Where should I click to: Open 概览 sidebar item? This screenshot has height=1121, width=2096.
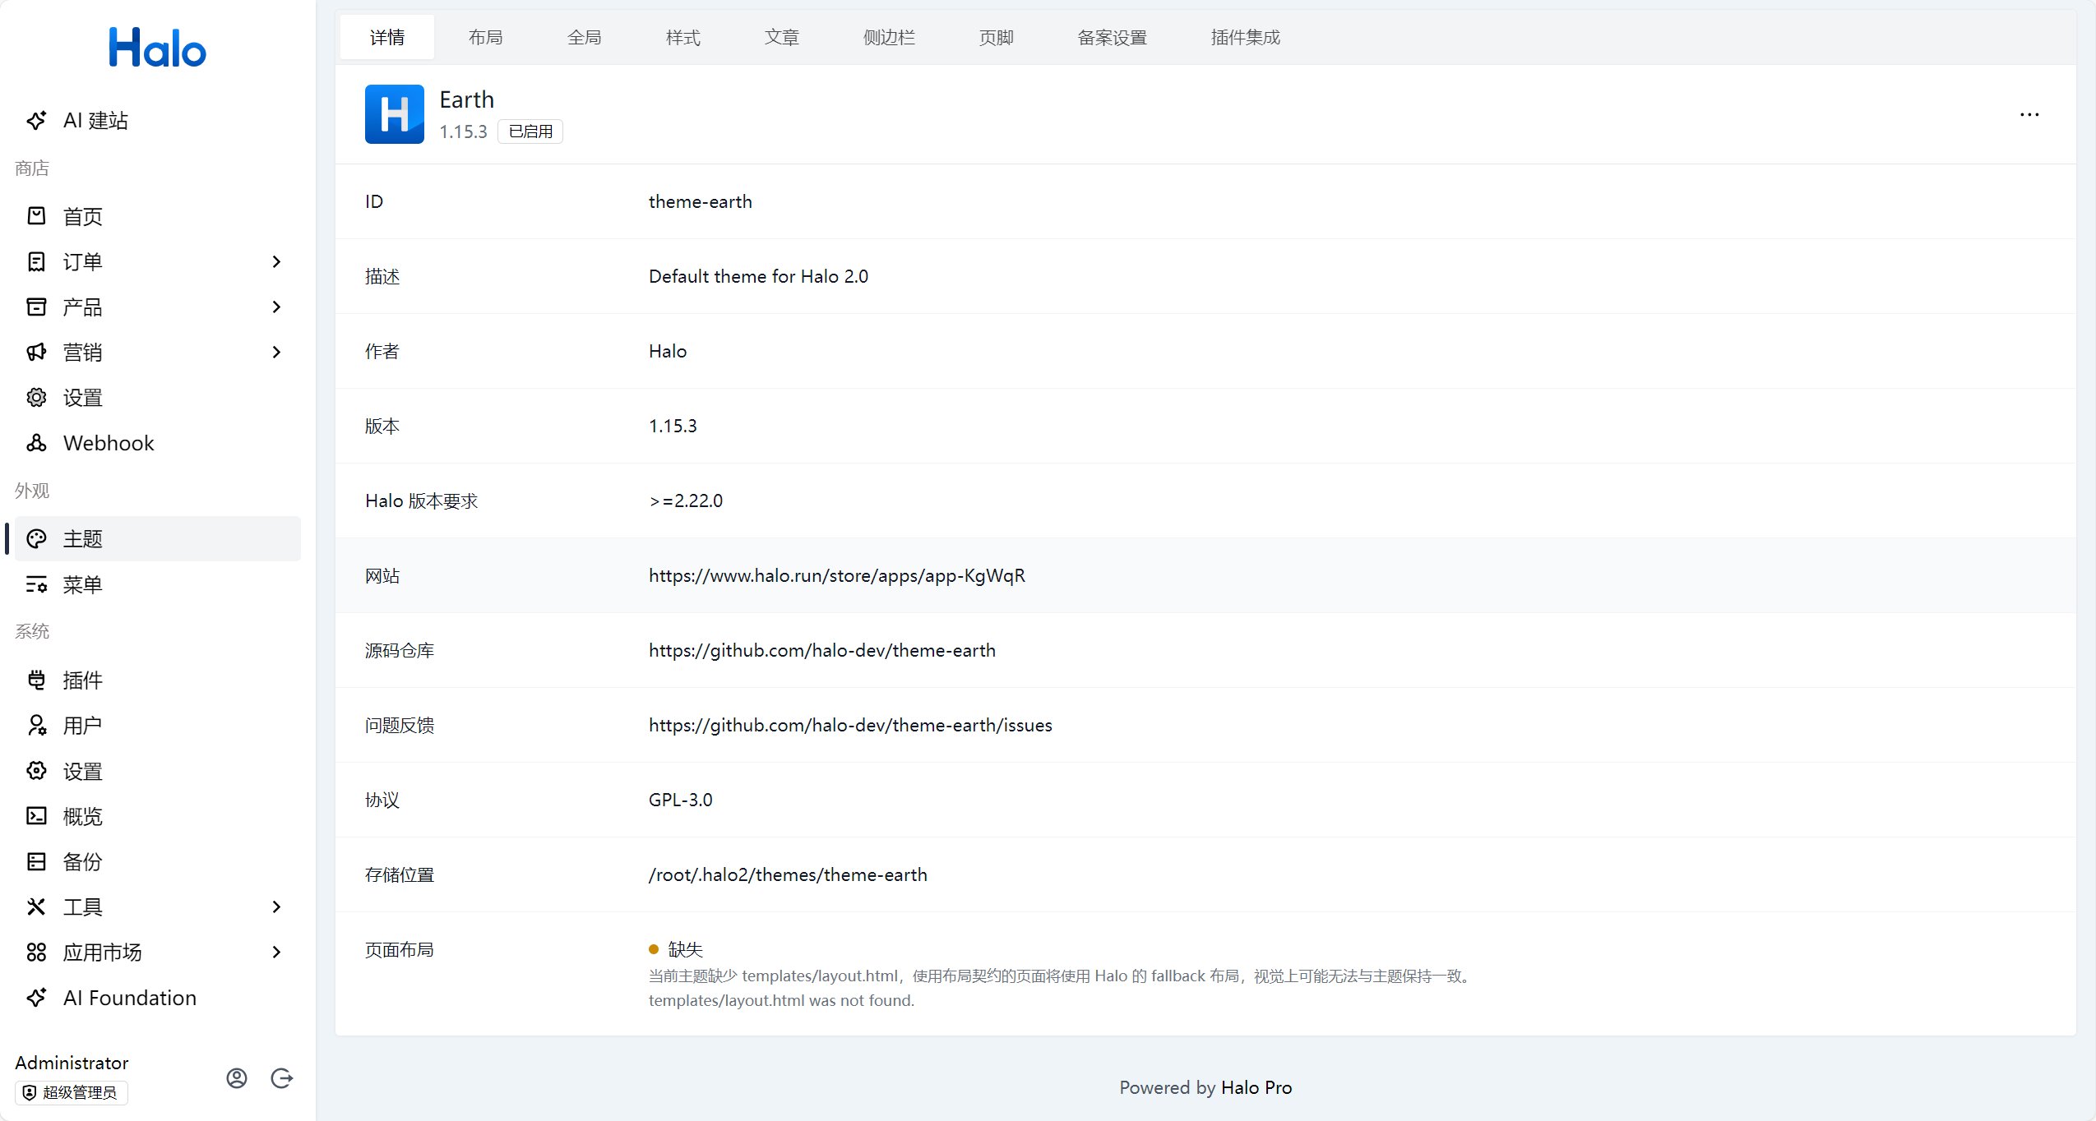coord(158,816)
